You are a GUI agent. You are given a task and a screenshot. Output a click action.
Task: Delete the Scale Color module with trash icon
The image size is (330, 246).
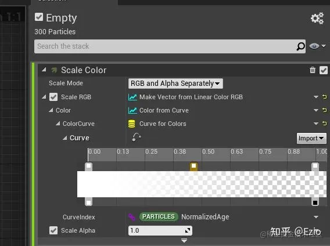tap(313, 70)
